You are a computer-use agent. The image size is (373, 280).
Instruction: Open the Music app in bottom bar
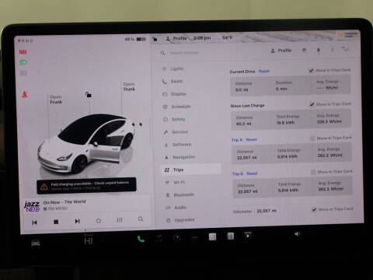[159, 238]
